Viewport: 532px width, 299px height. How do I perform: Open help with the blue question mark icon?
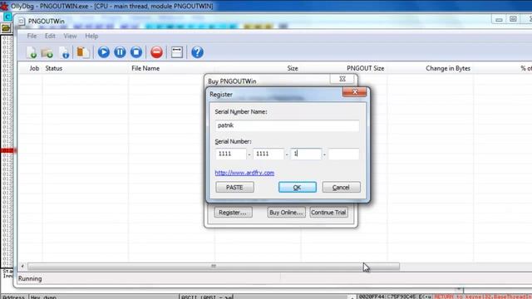point(197,52)
